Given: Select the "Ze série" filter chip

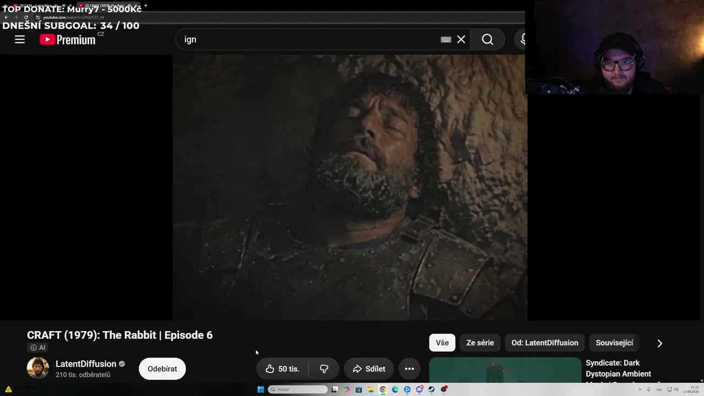Looking at the screenshot, I should point(480,343).
